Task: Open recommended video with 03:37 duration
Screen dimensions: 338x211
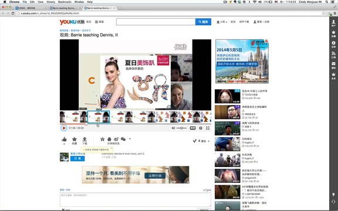Action: point(228,128)
